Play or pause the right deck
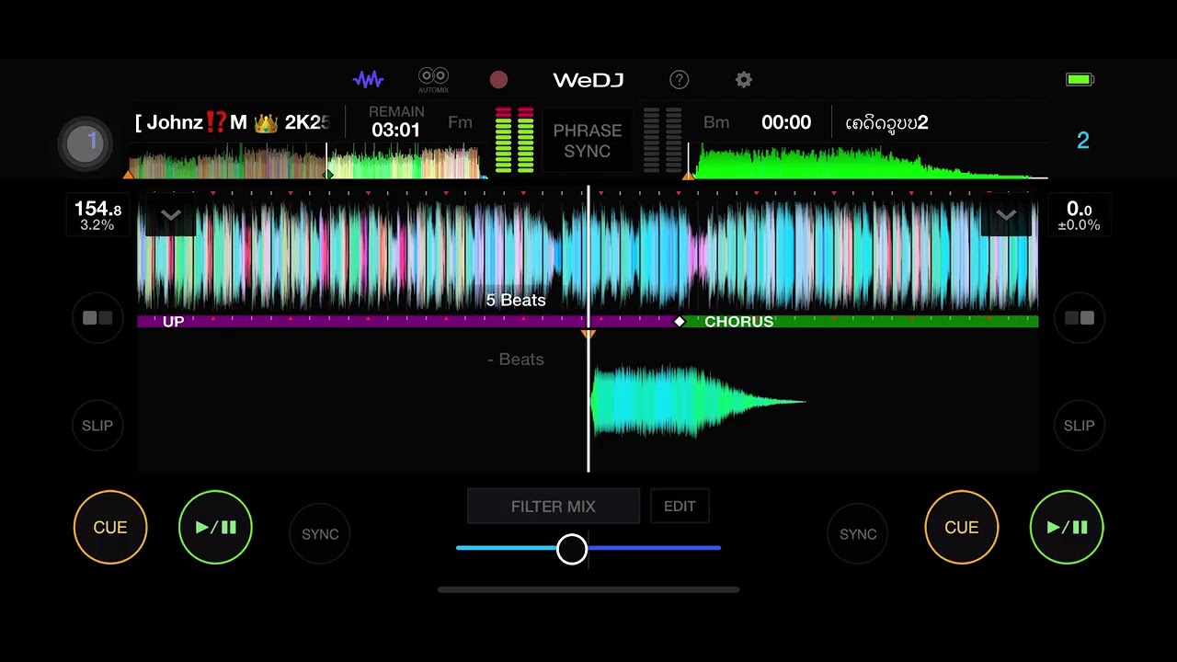 pyautogui.click(x=1067, y=527)
